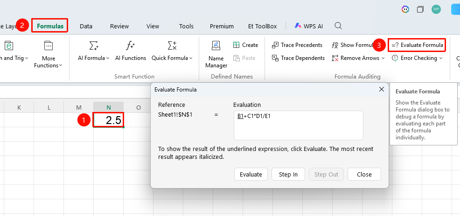Click Paste in Defined Names
The image size is (460, 216).
tap(244, 58)
